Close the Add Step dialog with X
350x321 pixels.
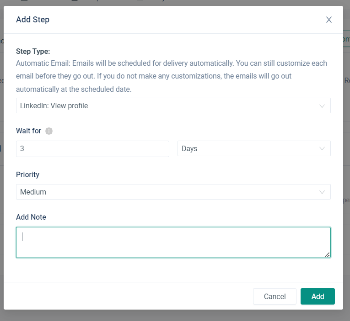[x=328, y=20]
